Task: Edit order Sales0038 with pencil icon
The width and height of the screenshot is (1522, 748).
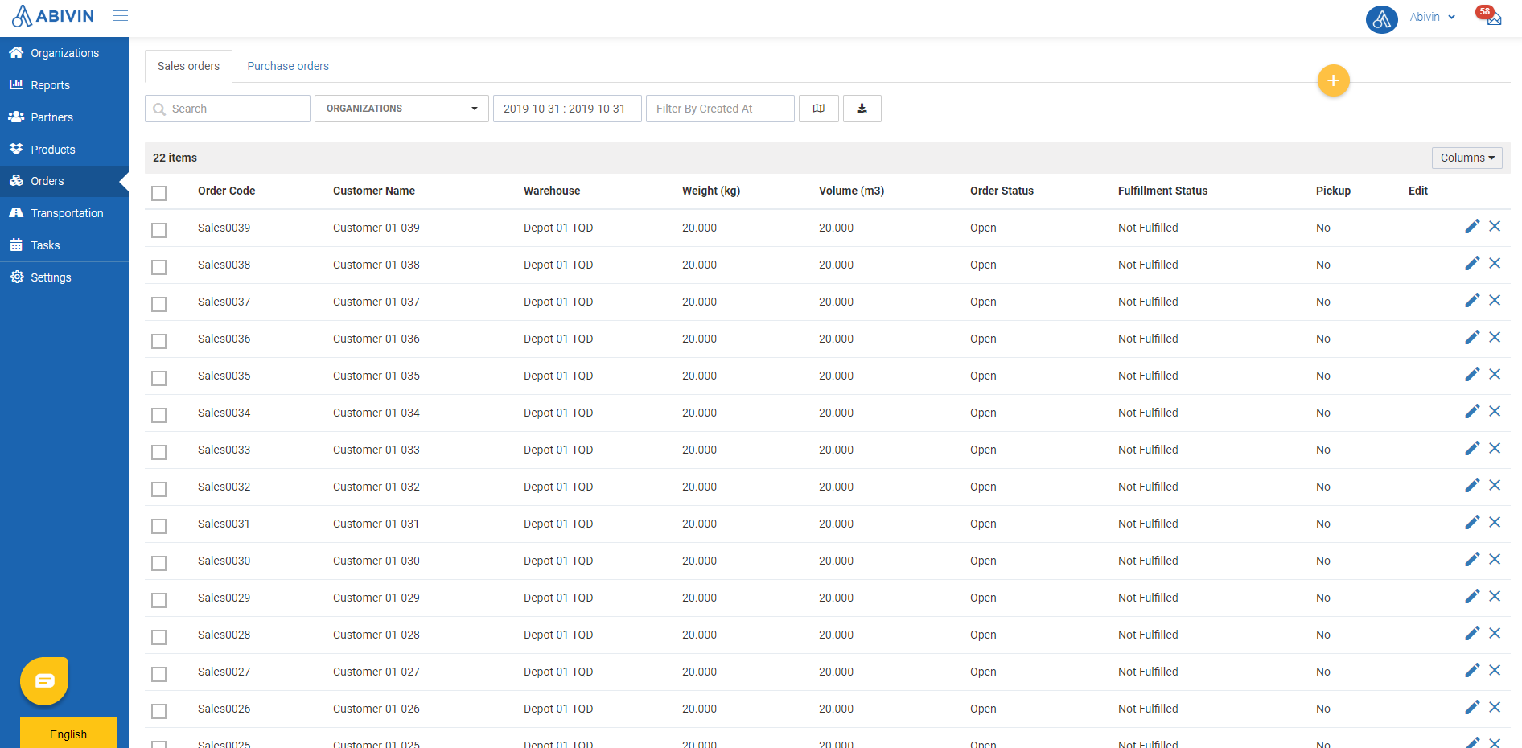Action: coord(1472,264)
